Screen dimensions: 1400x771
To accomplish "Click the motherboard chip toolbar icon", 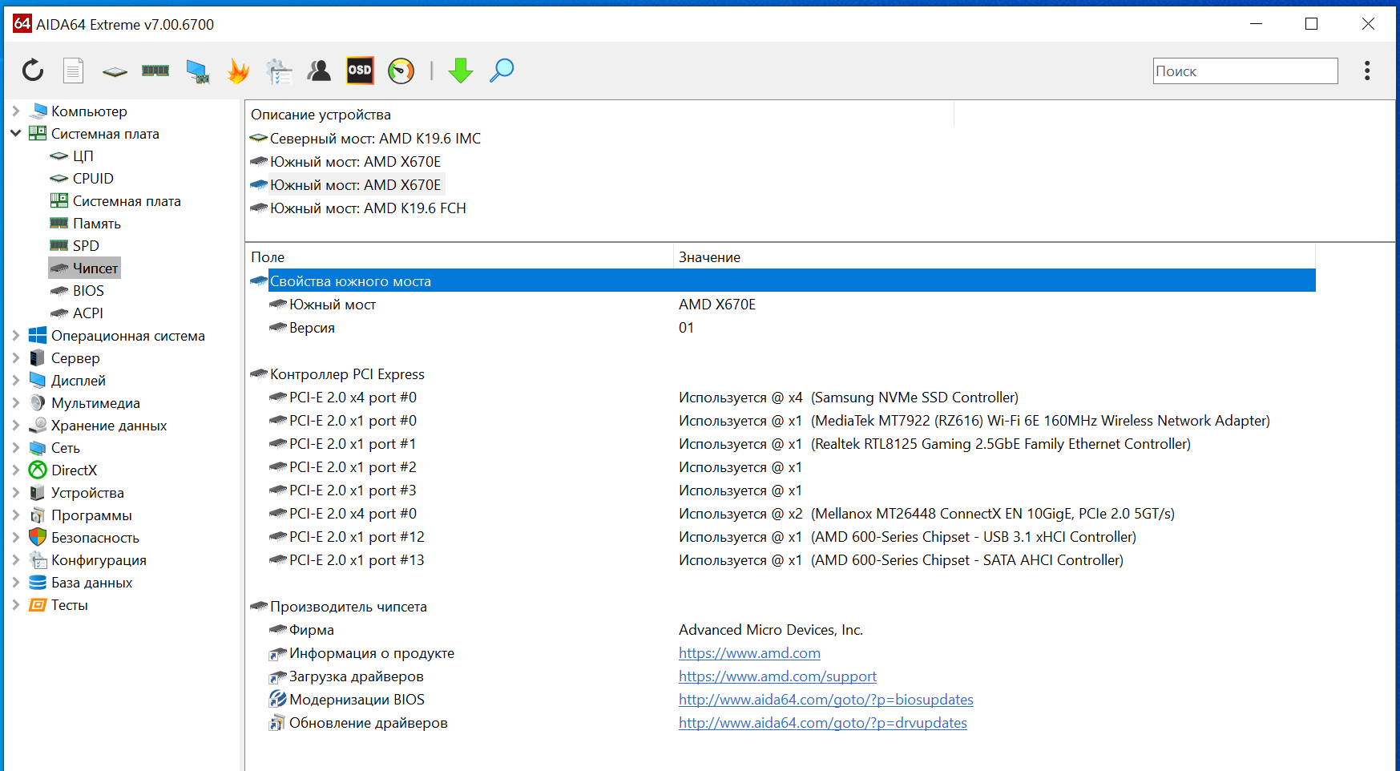I will pyautogui.click(x=115, y=71).
